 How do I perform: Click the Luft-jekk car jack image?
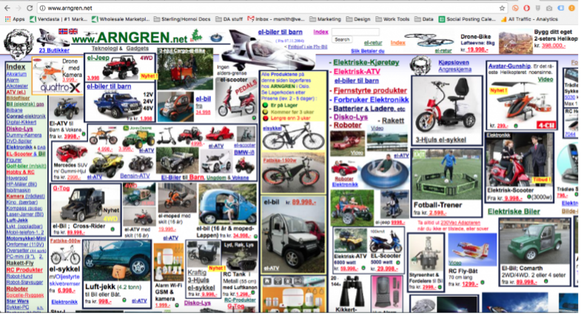coord(117,261)
